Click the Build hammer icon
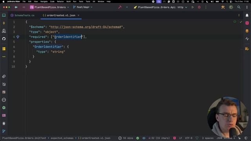Viewport: 251px width, 141px height. point(120,7)
